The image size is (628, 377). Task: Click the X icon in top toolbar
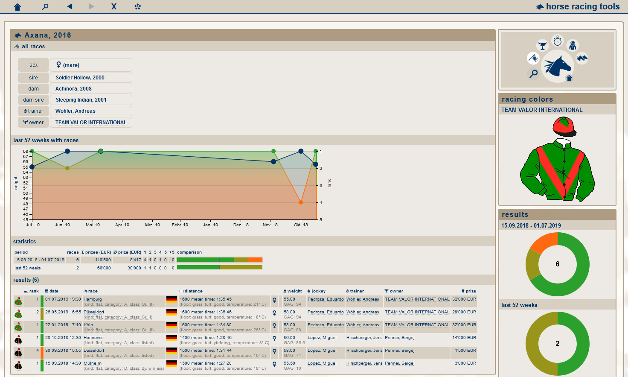coord(114,7)
